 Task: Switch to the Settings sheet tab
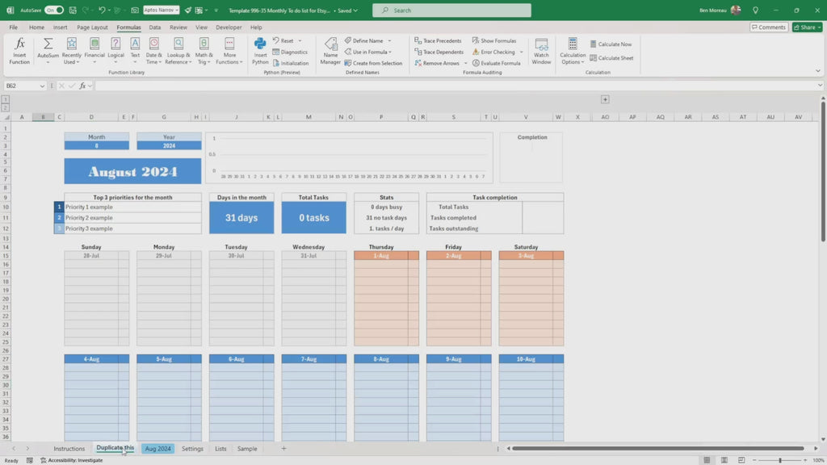point(192,449)
